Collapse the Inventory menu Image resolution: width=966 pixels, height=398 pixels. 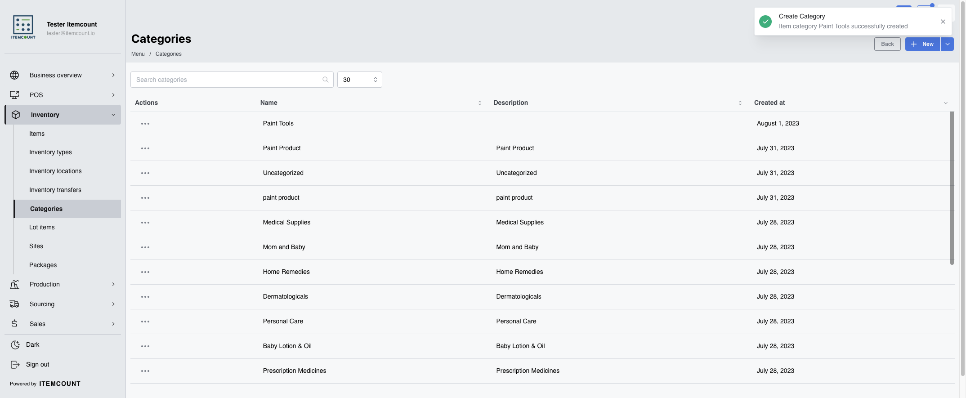pos(63,115)
